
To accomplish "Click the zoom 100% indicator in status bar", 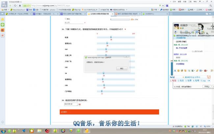I will pyautogui.click(x=207, y=126).
